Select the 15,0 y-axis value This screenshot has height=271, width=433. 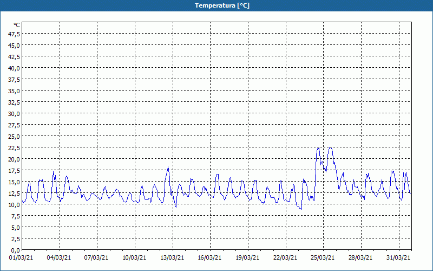pyautogui.click(x=15, y=182)
